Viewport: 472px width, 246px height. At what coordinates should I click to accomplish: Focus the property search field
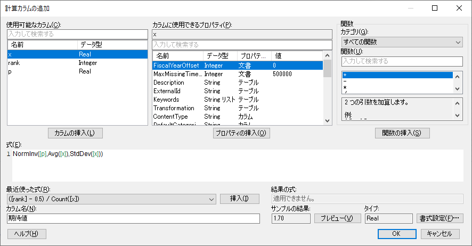coord(242,45)
